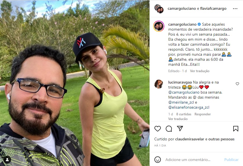Open the @meirilane_zcl mention
Image resolution: width=243 pixels, height=166 pixels.
pos(181,102)
